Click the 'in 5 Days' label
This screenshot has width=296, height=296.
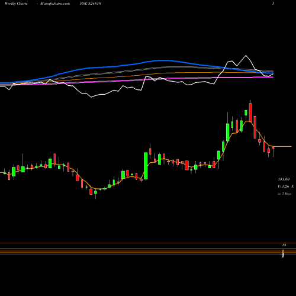coord(285,194)
